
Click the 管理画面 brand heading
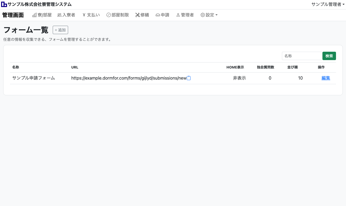click(x=13, y=15)
